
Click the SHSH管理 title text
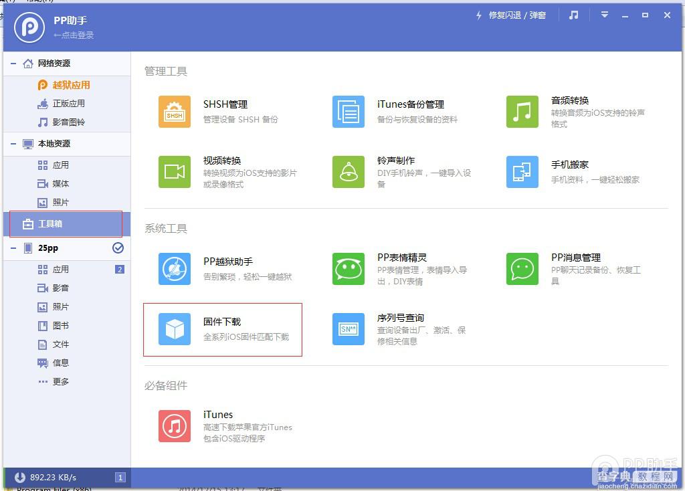click(x=225, y=104)
